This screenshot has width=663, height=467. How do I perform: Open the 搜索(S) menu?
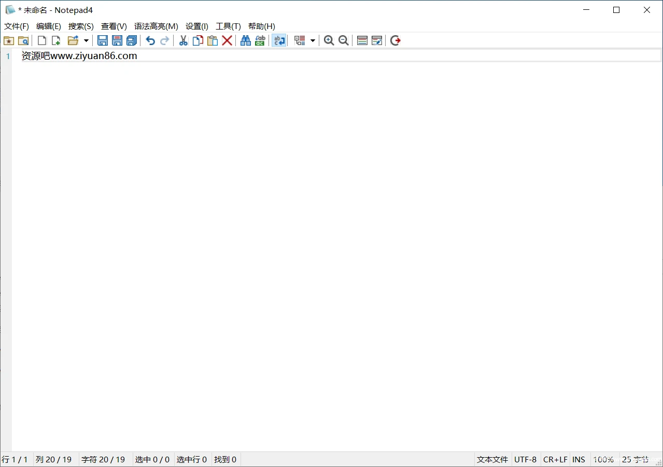[x=81, y=26]
